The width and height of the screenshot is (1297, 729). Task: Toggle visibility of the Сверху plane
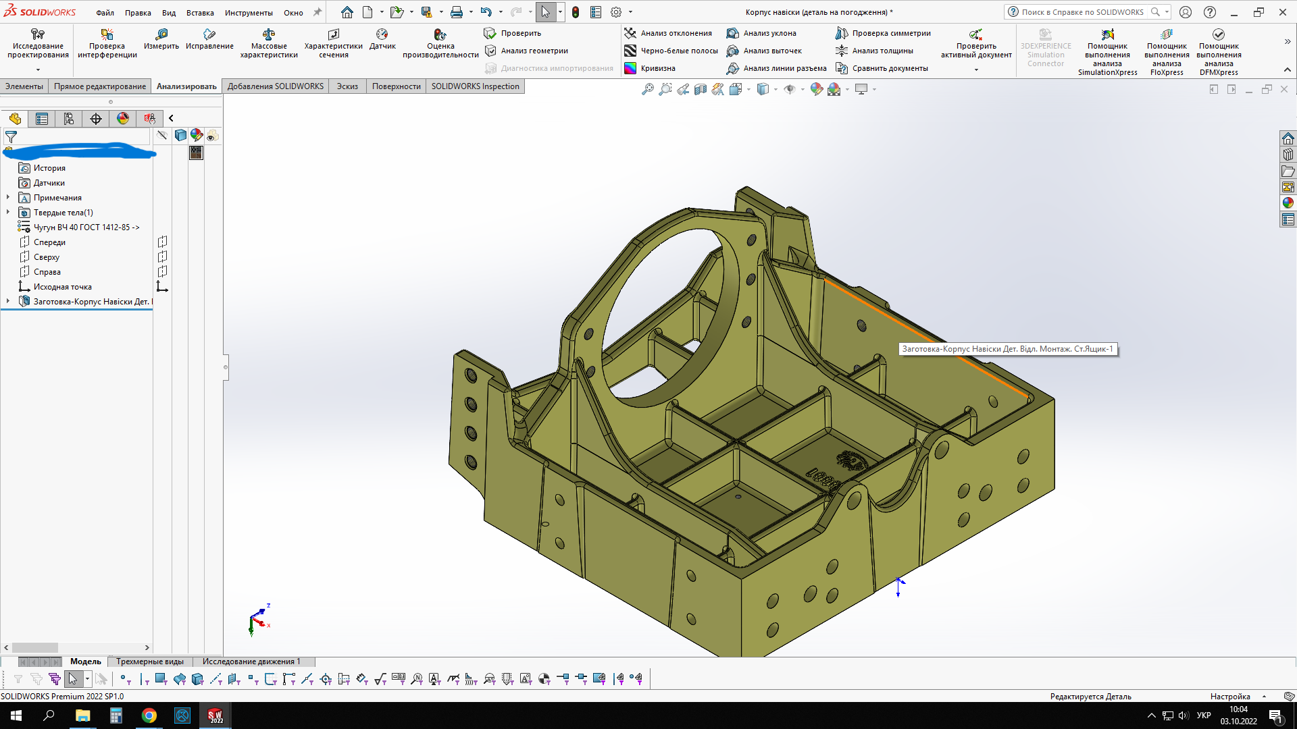coord(162,256)
